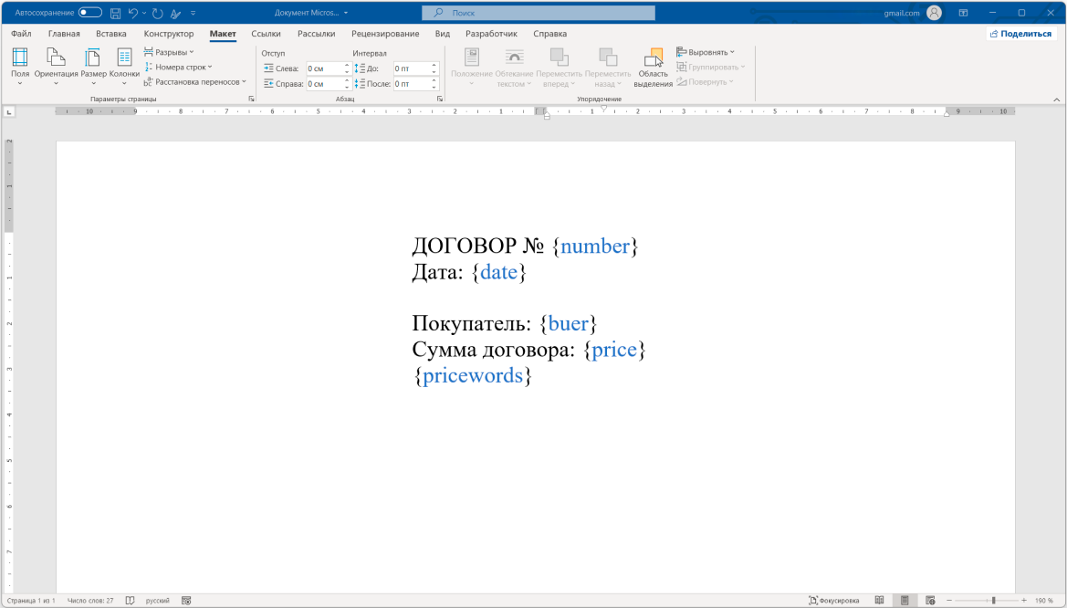
Task: Click the Поделиться share button
Action: click(1020, 34)
